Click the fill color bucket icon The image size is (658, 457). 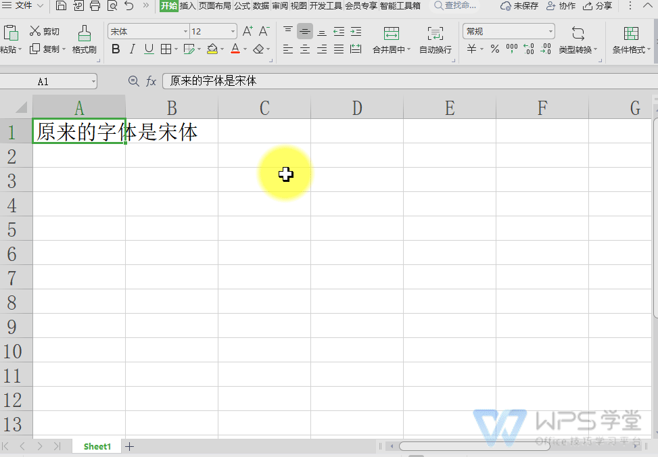[x=212, y=49]
